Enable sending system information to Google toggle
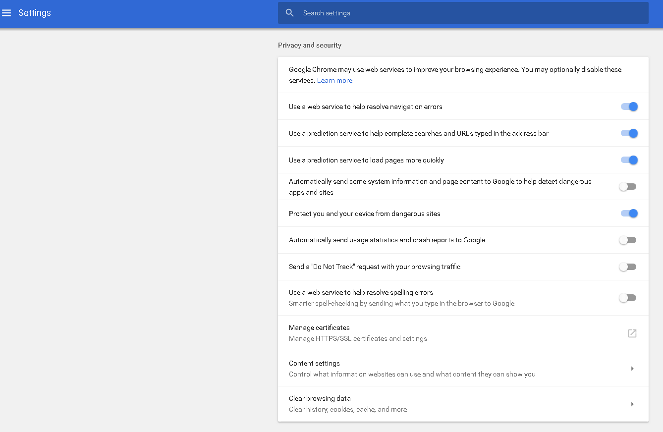The height and width of the screenshot is (432, 663). coord(628,187)
